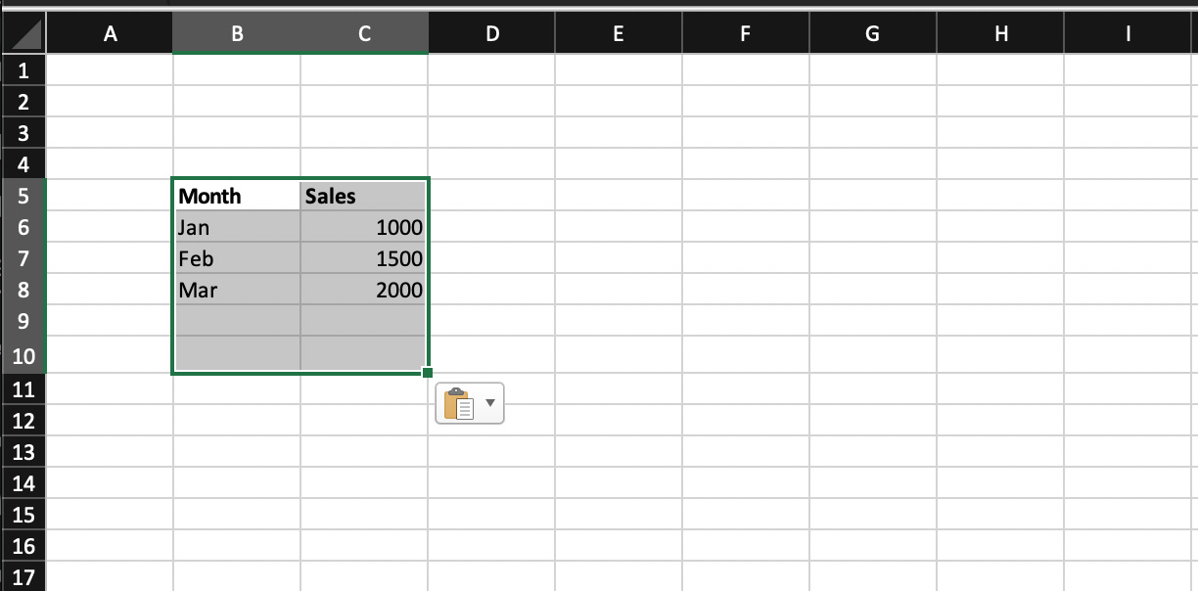This screenshot has height=591, width=1198.
Task: Select column header G
Action: (871, 32)
